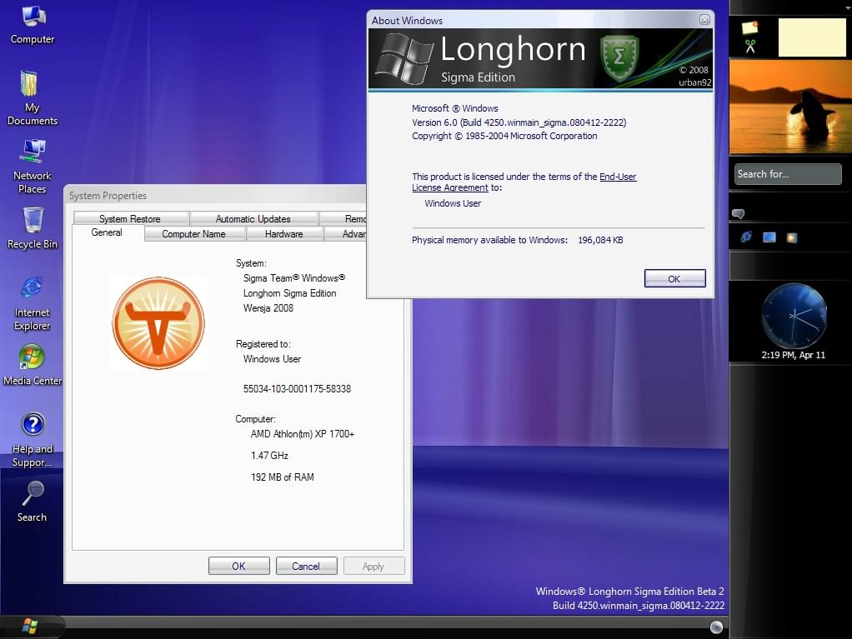The height and width of the screenshot is (639, 852).
Task: Click the orca sunset slideshow picture
Action: (x=790, y=107)
